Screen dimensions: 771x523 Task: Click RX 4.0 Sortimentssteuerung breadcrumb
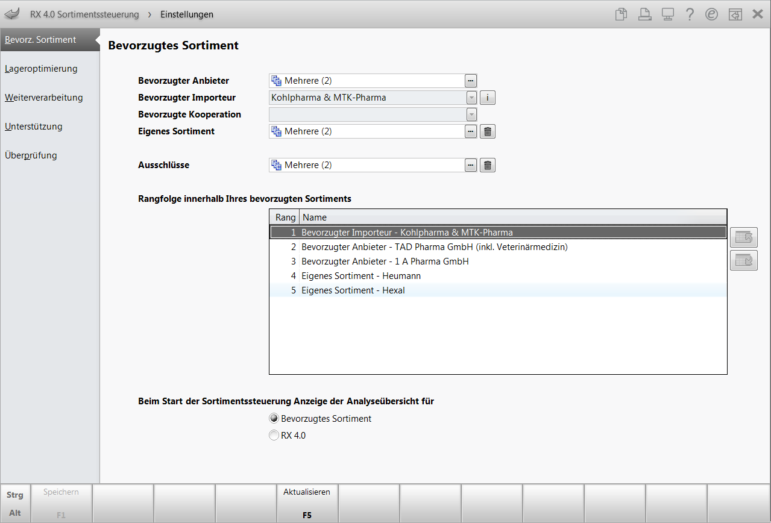[x=84, y=14]
